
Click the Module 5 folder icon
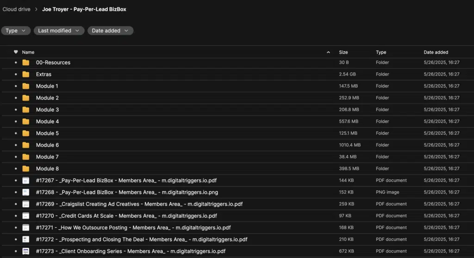pyautogui.click(x=26, y=133)
